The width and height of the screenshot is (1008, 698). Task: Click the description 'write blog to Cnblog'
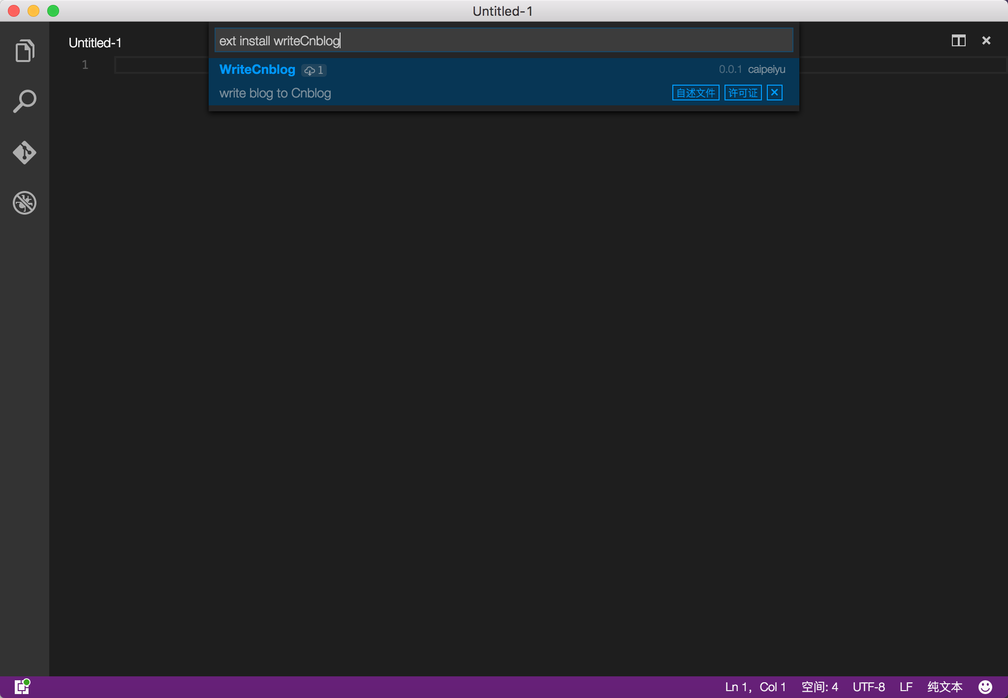pos(275,93)
